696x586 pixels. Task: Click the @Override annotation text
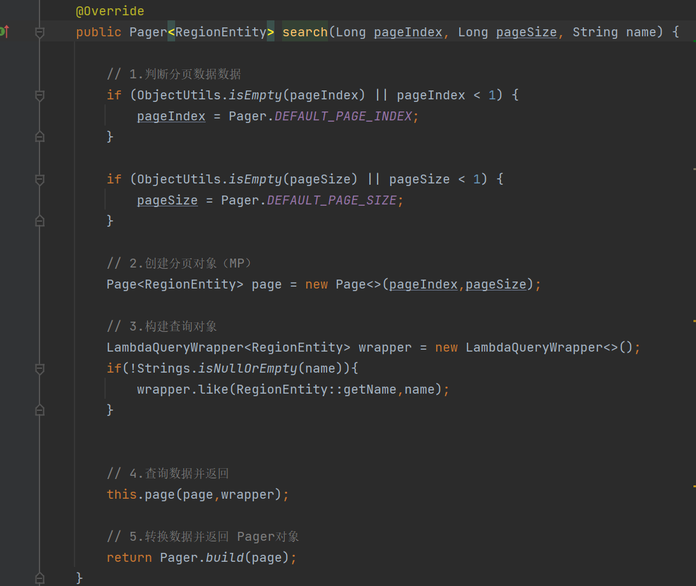[110, 10]
